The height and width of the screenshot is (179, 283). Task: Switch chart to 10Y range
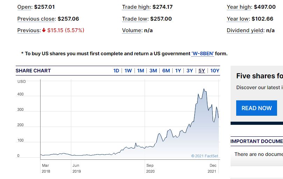(x=215, y=71)
